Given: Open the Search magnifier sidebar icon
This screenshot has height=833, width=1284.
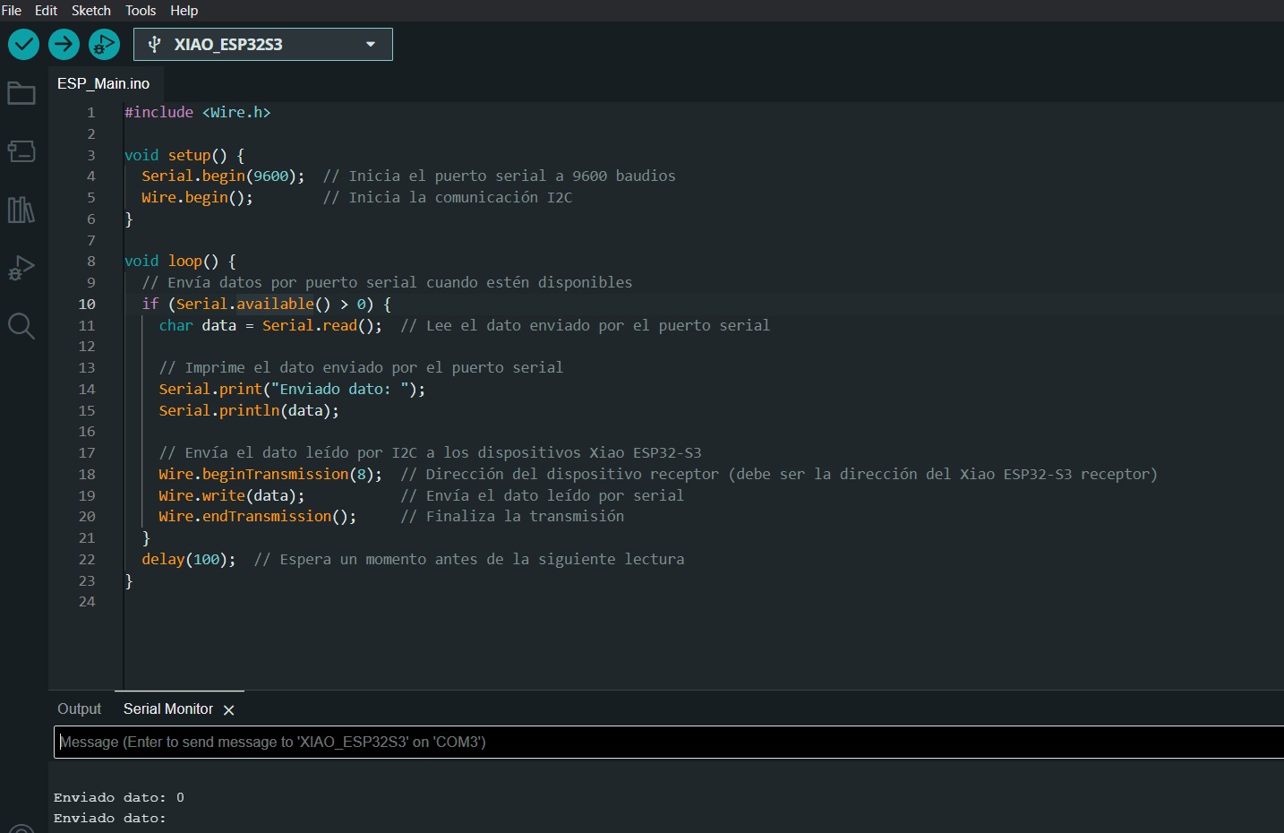Looking at the screenshot, I should tap(21, 326).
